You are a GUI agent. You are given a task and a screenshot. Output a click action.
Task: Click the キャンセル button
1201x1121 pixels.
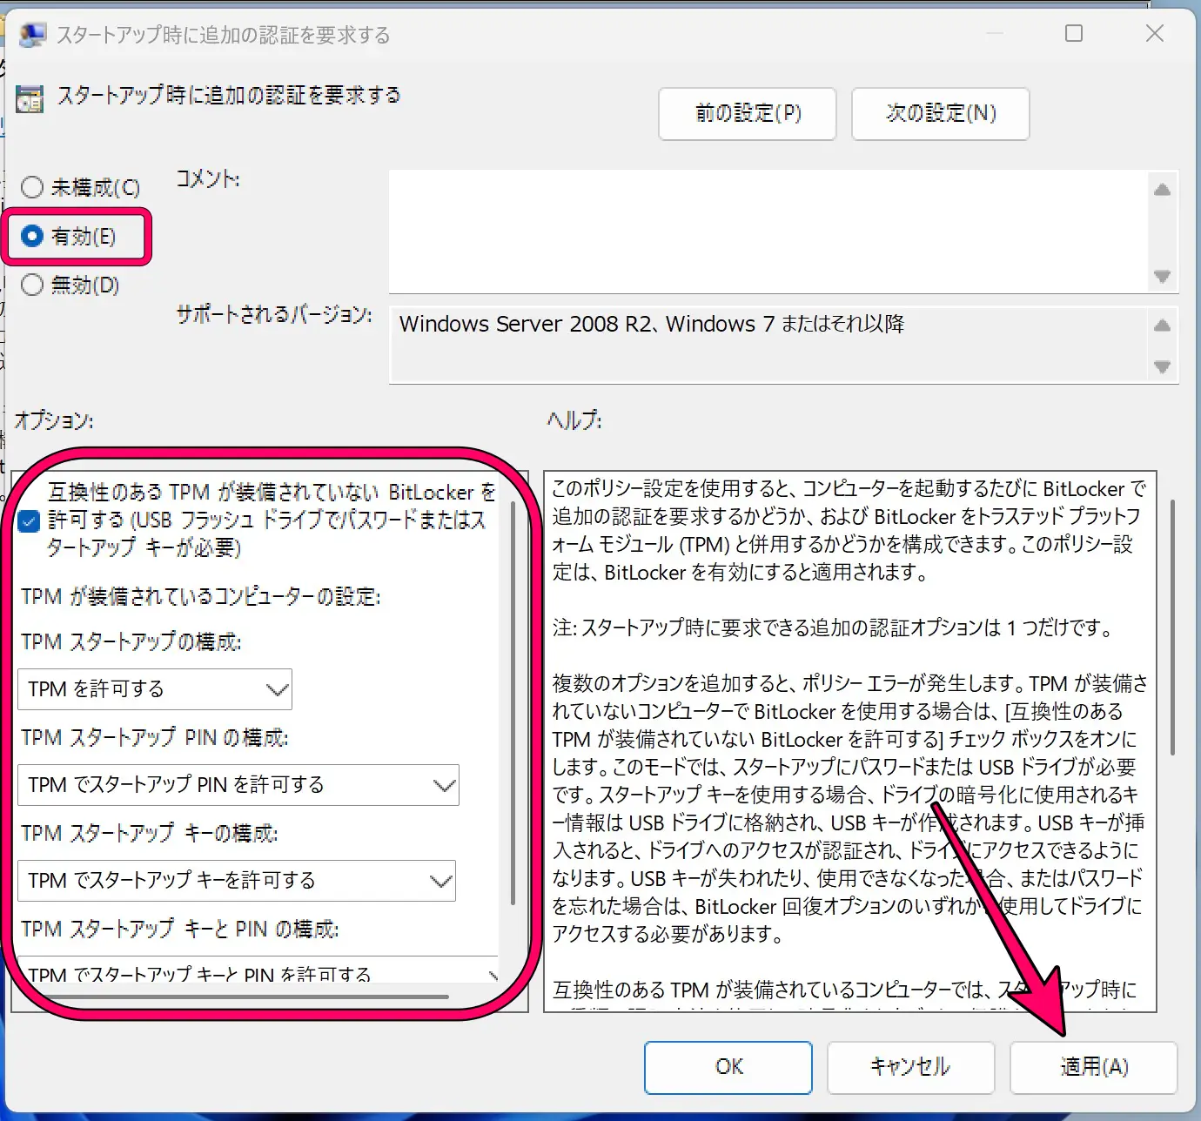[x=910, y=1067]
